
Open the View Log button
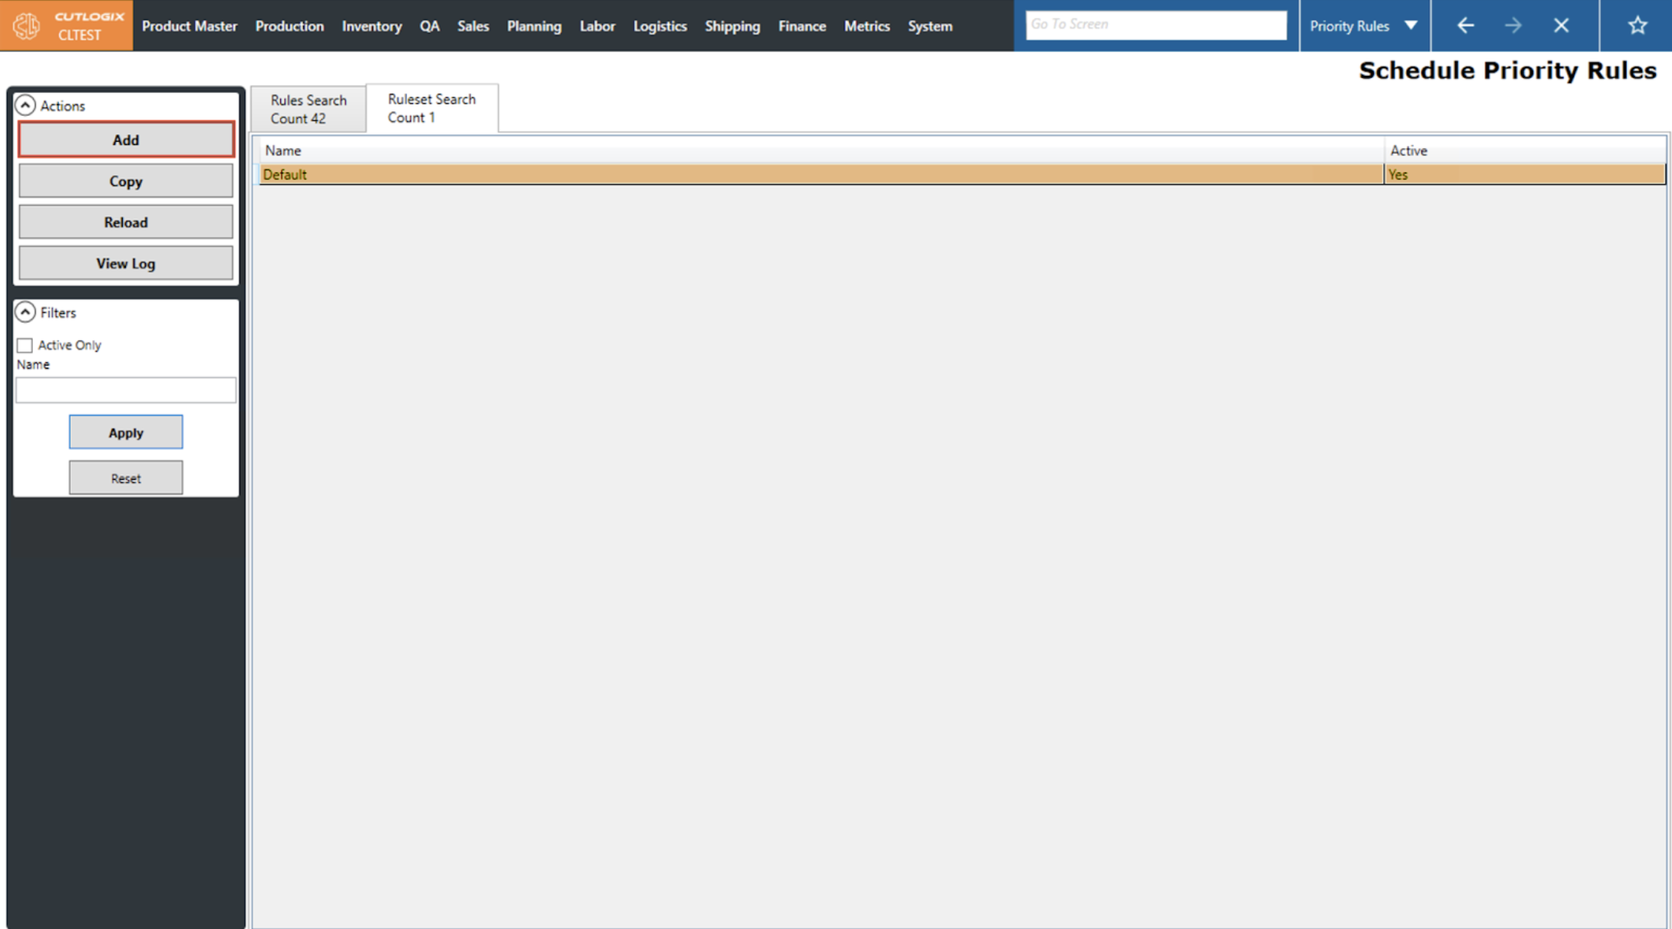(126, 263)
